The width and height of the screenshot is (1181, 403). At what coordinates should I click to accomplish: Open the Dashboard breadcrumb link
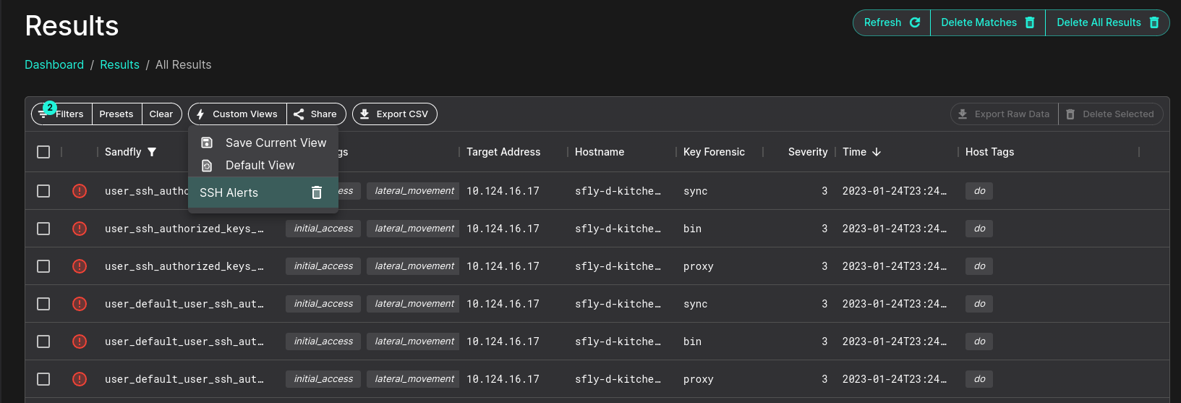coord(54,64)
